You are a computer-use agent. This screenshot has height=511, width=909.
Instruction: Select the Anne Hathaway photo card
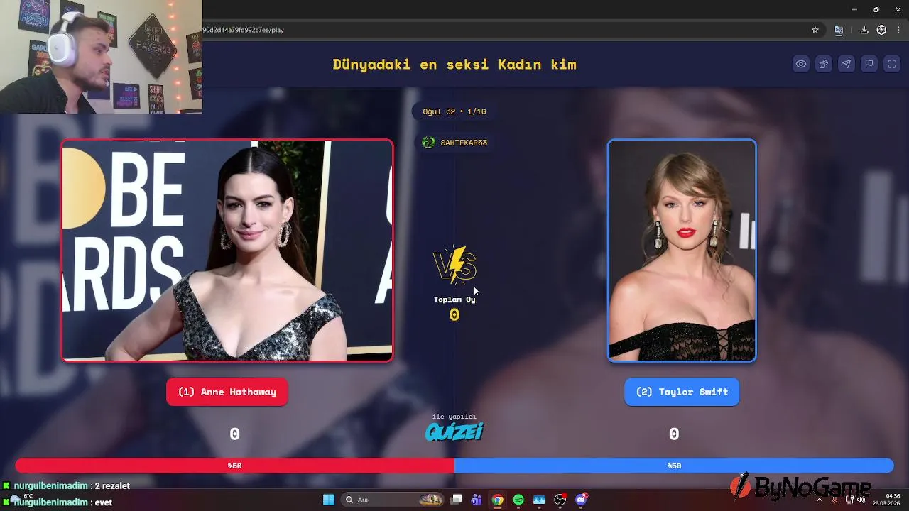pos(227,251)
